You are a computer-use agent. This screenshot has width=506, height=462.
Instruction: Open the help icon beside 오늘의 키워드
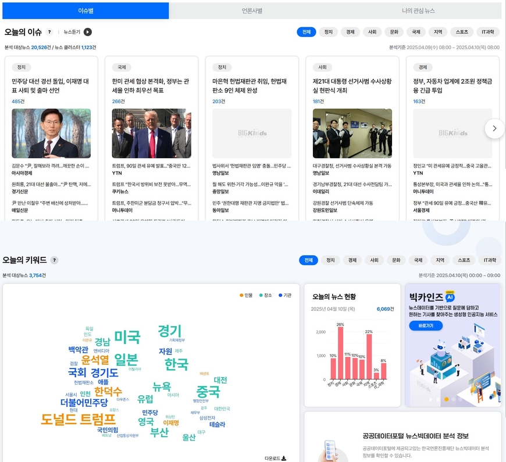pyautogui.click(x=54, y=260)
